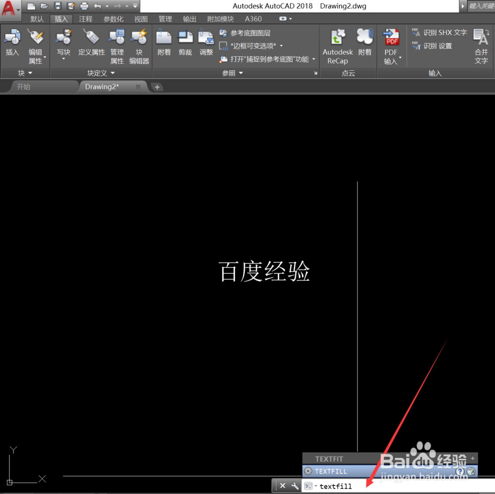Click the 百度经验 text object in drawing

pyautogui.click(x=264, y=271)
